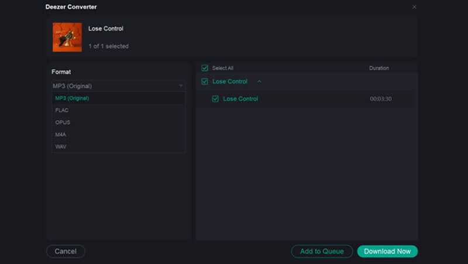468x264 pixels.
Task: Click the Lose Control album cover thumbnail
Action: point(67,37)
